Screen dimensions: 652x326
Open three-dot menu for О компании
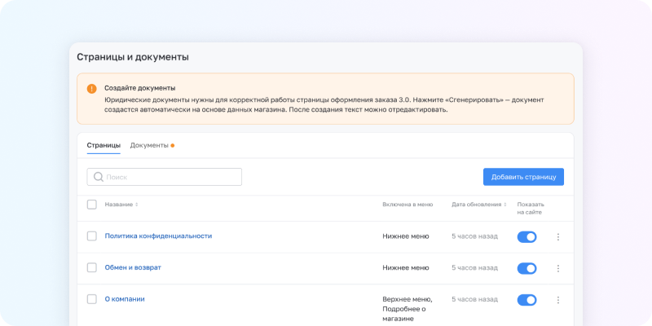pos(558,300)
